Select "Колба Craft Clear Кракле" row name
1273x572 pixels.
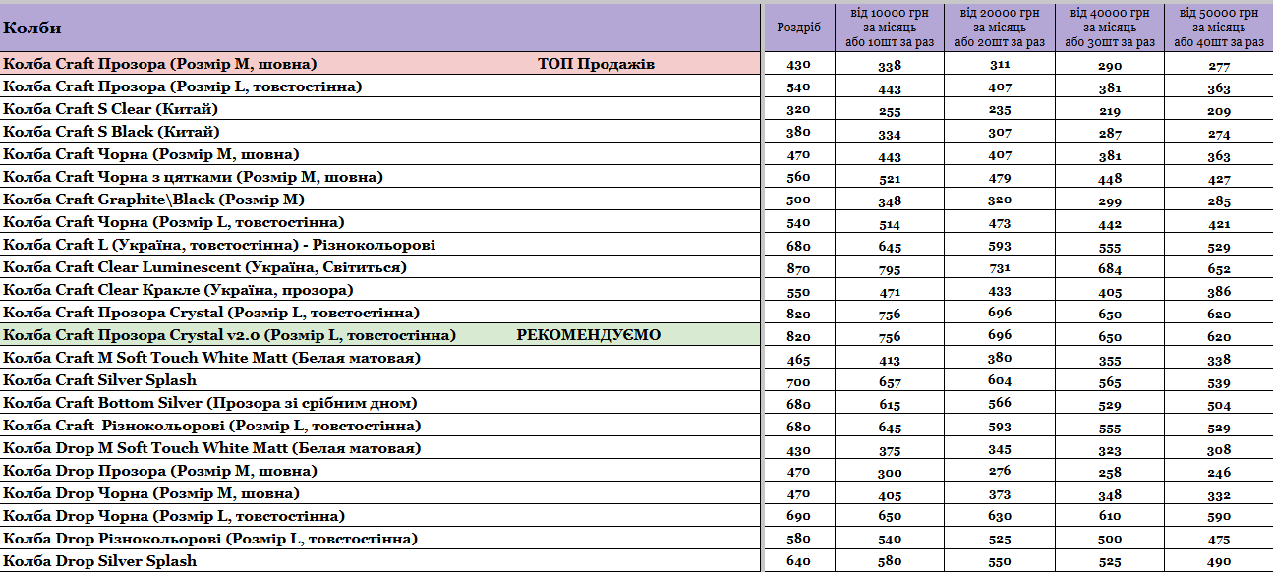click(178, 290)
